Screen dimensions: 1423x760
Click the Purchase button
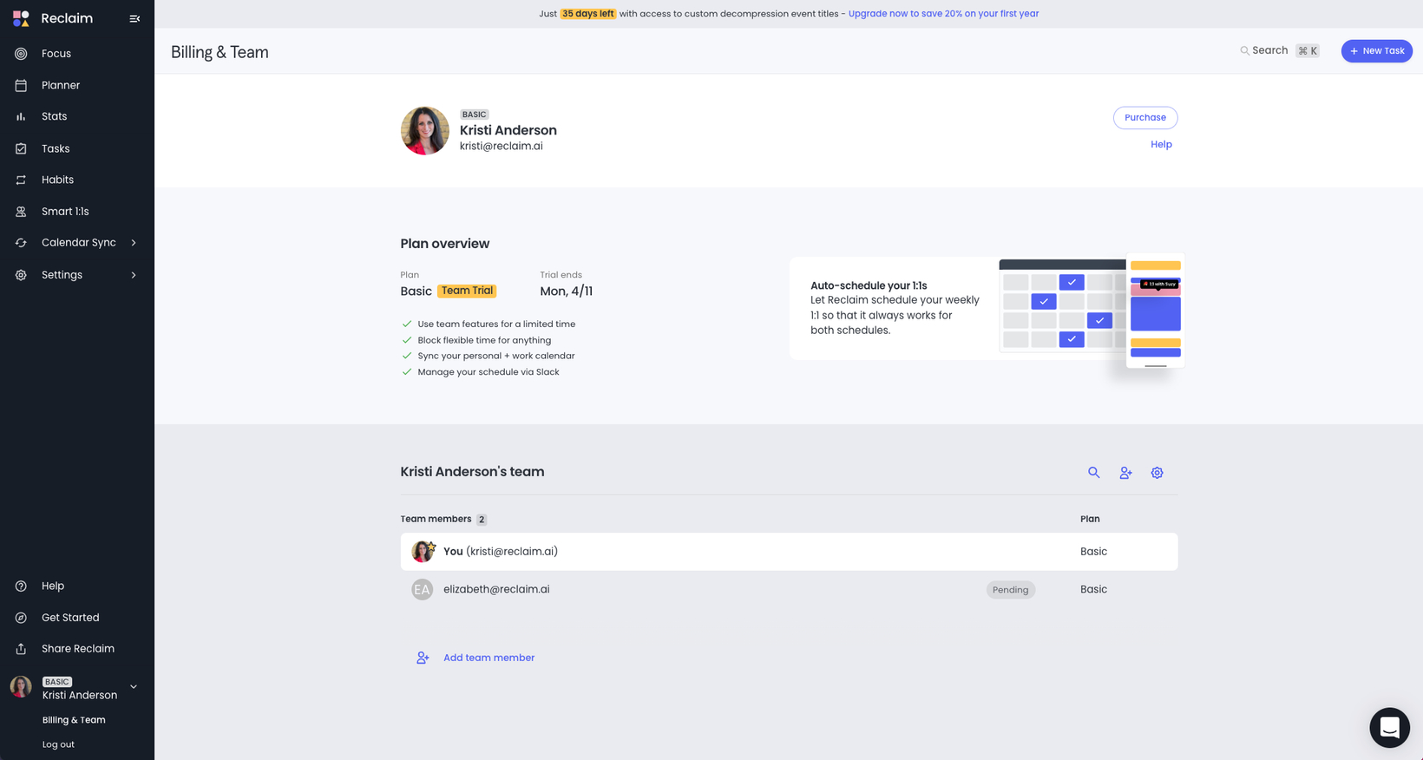[x=1145, y=118]
